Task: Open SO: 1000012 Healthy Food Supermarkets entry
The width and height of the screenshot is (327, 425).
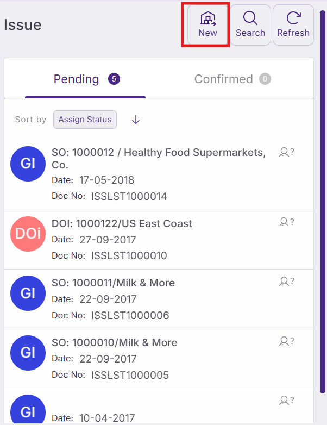Action: [159, 153]
